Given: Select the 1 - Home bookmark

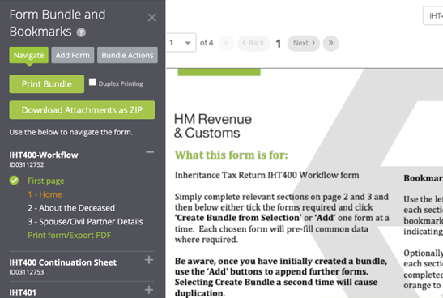Looking at the screenshot, I should [x=45, y=194].
